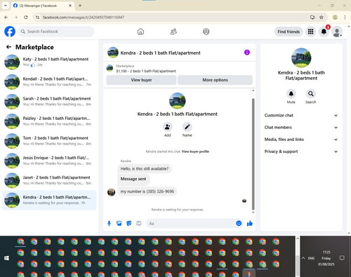Open the Facebook logo home link
Image resolution: width=351 pixels, height=277 pixels.
10,32
